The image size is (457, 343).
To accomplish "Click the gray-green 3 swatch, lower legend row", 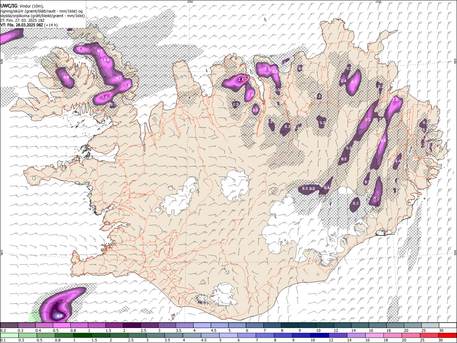I will pos(155,335).
